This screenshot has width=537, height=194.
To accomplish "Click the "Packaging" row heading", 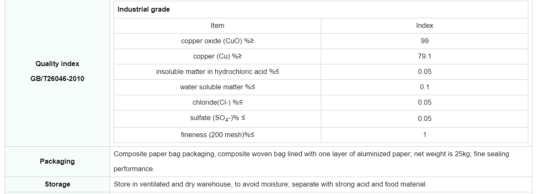I will (57, 161).
